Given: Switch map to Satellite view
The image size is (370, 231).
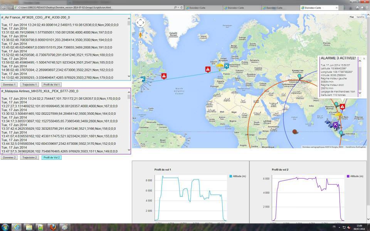Looking at the screenshot, I should 360,17.
